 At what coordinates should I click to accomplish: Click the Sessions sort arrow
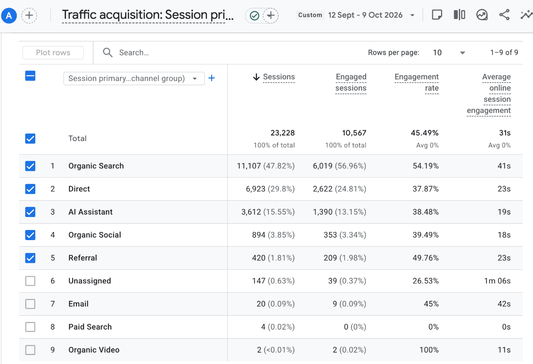tap(256, 77)
